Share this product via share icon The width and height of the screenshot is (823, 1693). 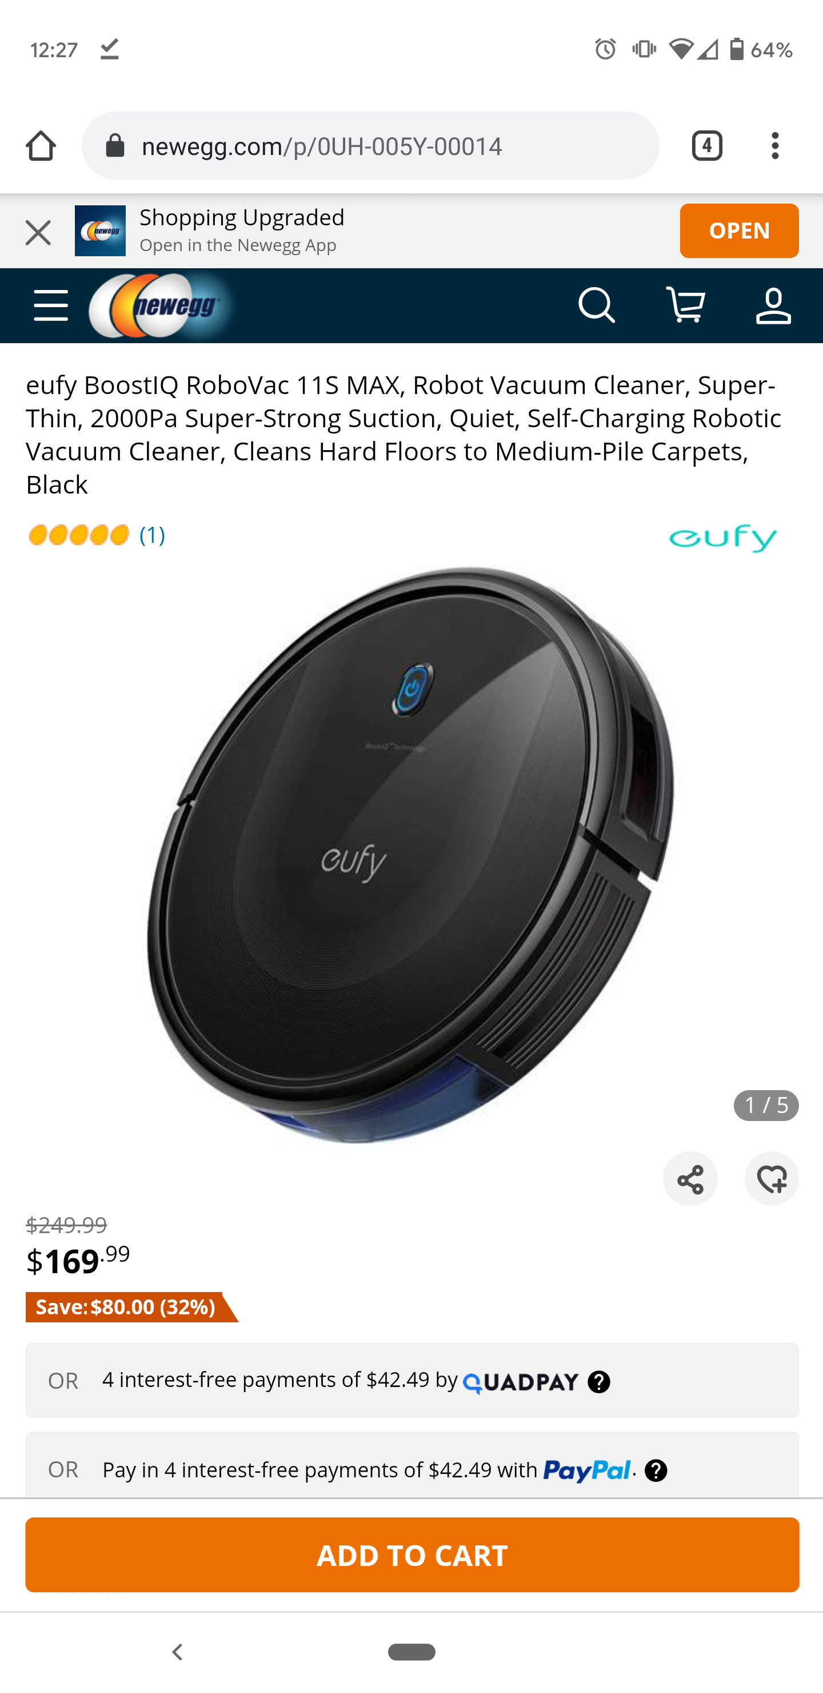point(690,1178)
